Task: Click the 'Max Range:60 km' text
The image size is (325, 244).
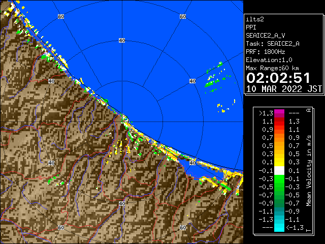Action: tap(272, 68)
